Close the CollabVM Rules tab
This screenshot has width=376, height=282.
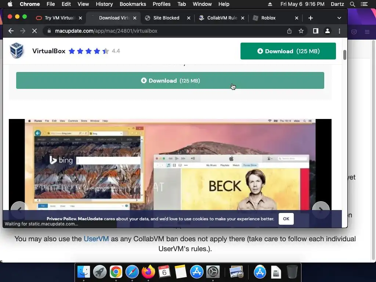coord(243,18)
